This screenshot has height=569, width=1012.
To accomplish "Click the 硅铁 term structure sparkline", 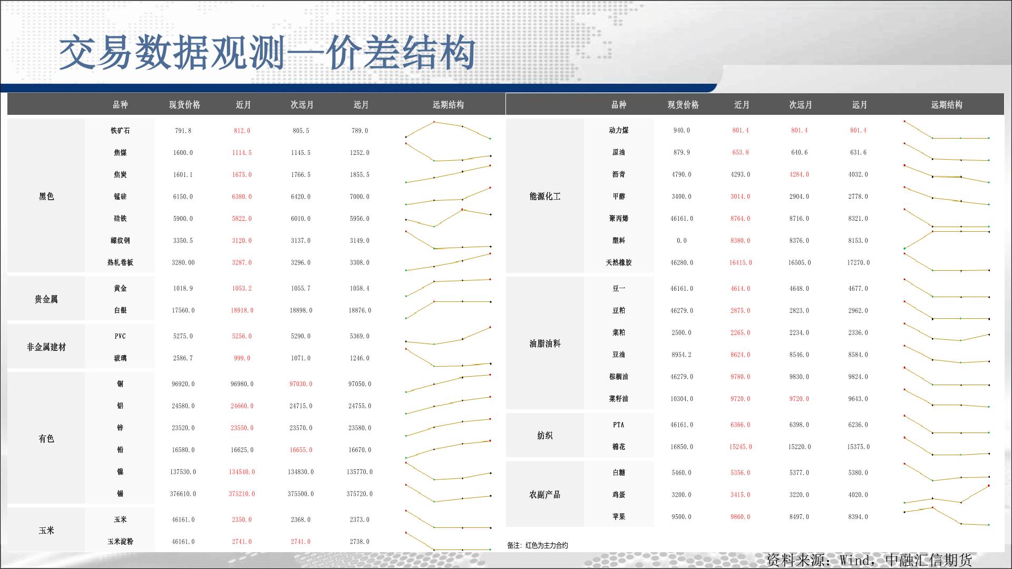I will [x=448, y=218].
